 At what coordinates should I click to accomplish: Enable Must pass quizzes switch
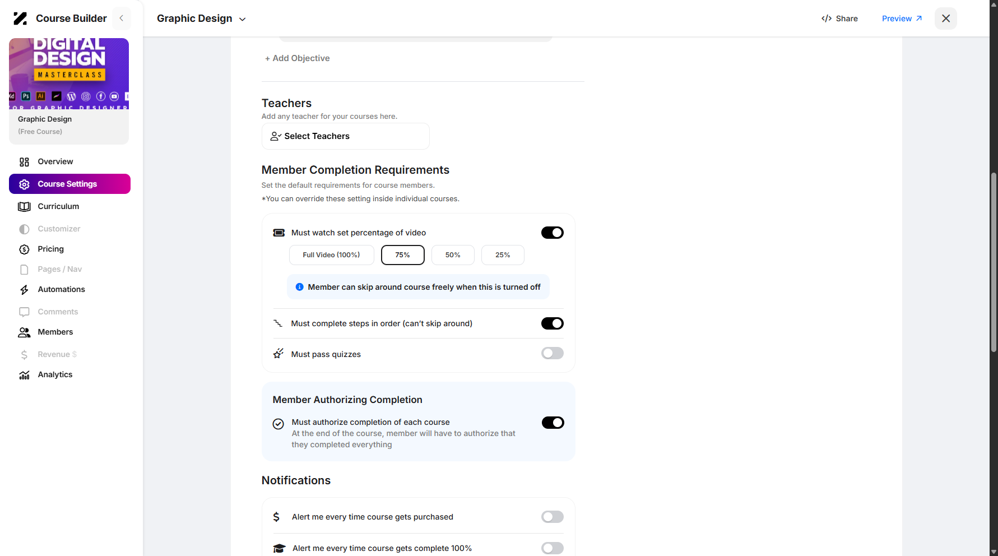(552, 353)
